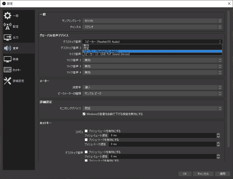233x179 pixels.
Task: Open the 減衰率 速い dropdown
Action: click(152, 88)
